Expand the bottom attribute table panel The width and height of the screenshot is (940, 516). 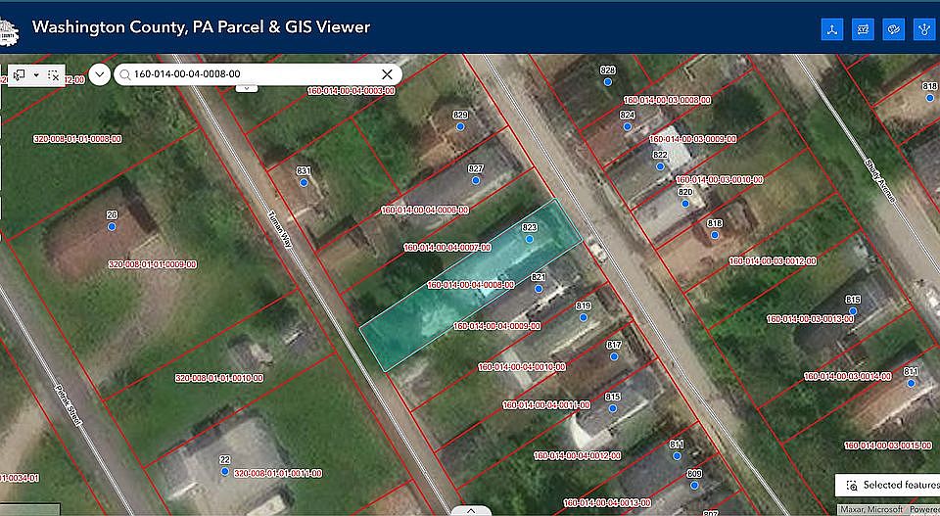[471, 509]
